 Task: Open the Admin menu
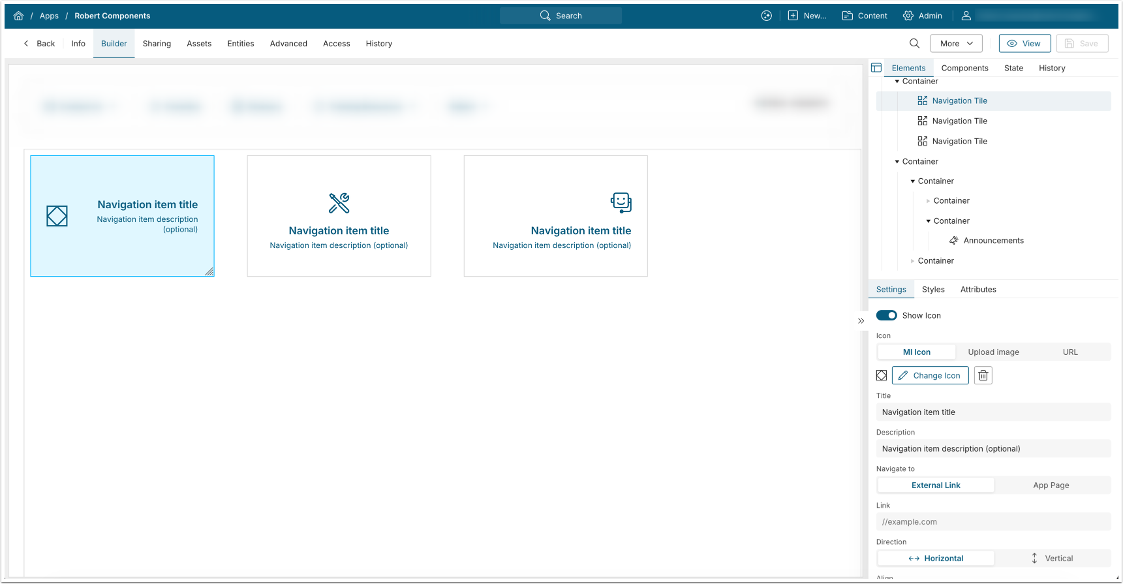(x=923, y=16)
